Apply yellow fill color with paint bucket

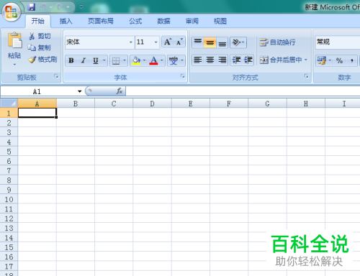[136, 60]
